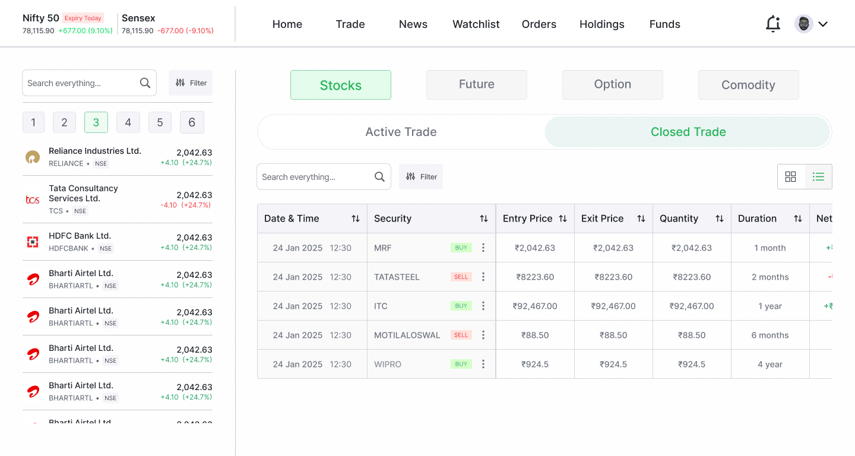Viewport: 855px width, 456px height.
Task: Select watchlist number 1
Action: point(34,122)
